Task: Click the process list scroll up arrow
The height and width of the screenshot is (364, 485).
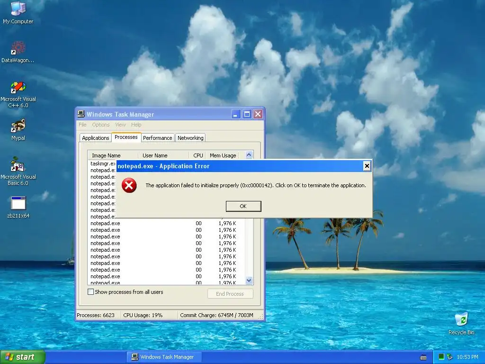Action: [249, 155]
